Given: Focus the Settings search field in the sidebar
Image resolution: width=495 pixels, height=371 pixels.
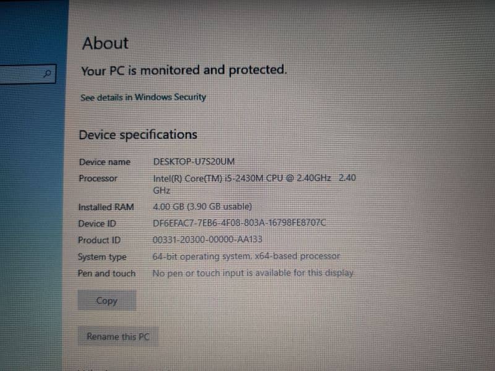Looking at the screenshot, I should (28, 74).
